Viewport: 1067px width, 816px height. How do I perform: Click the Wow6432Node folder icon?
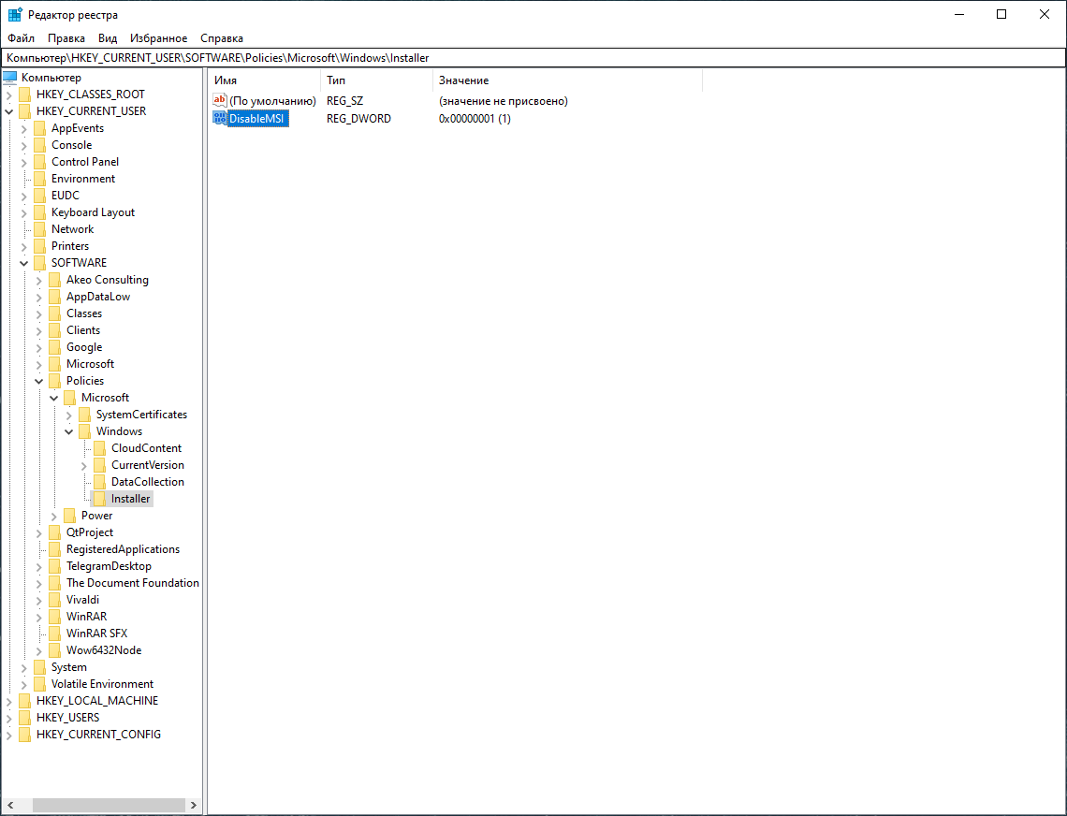tap(55, 650)
